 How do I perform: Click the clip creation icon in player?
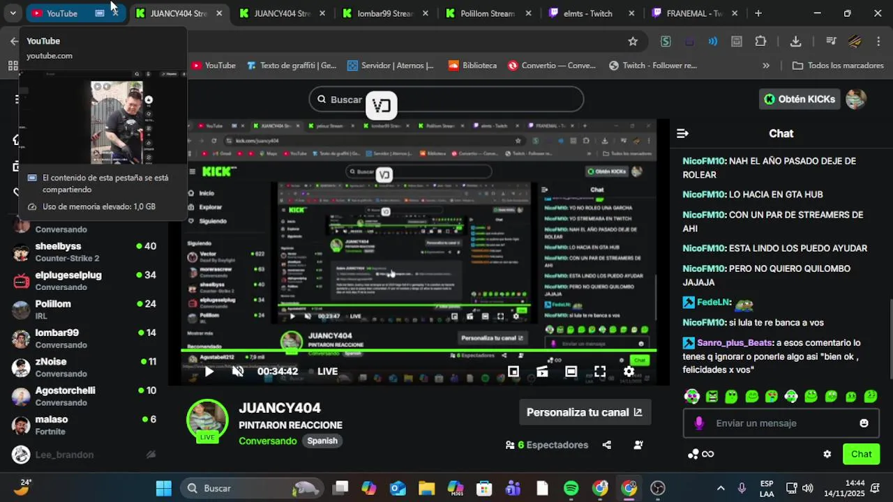click(542, 372)
